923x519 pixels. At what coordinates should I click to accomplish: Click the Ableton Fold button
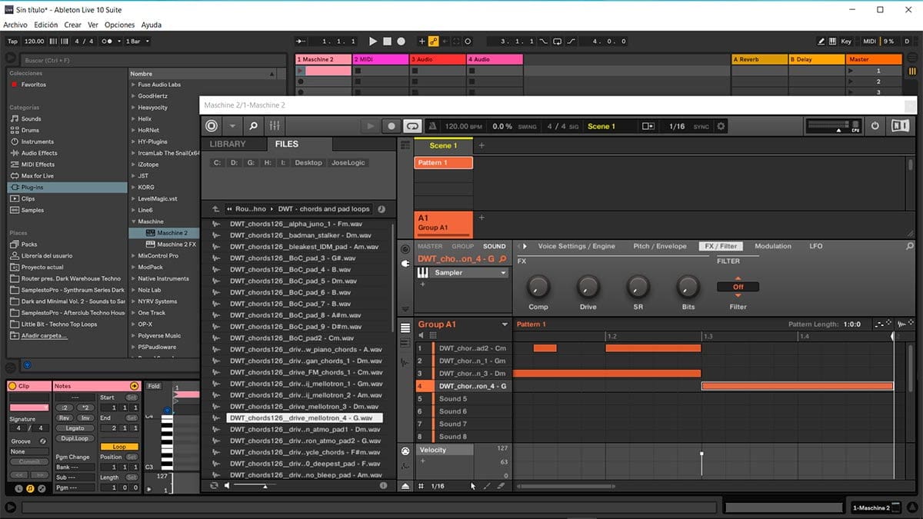tap(154, 386)
